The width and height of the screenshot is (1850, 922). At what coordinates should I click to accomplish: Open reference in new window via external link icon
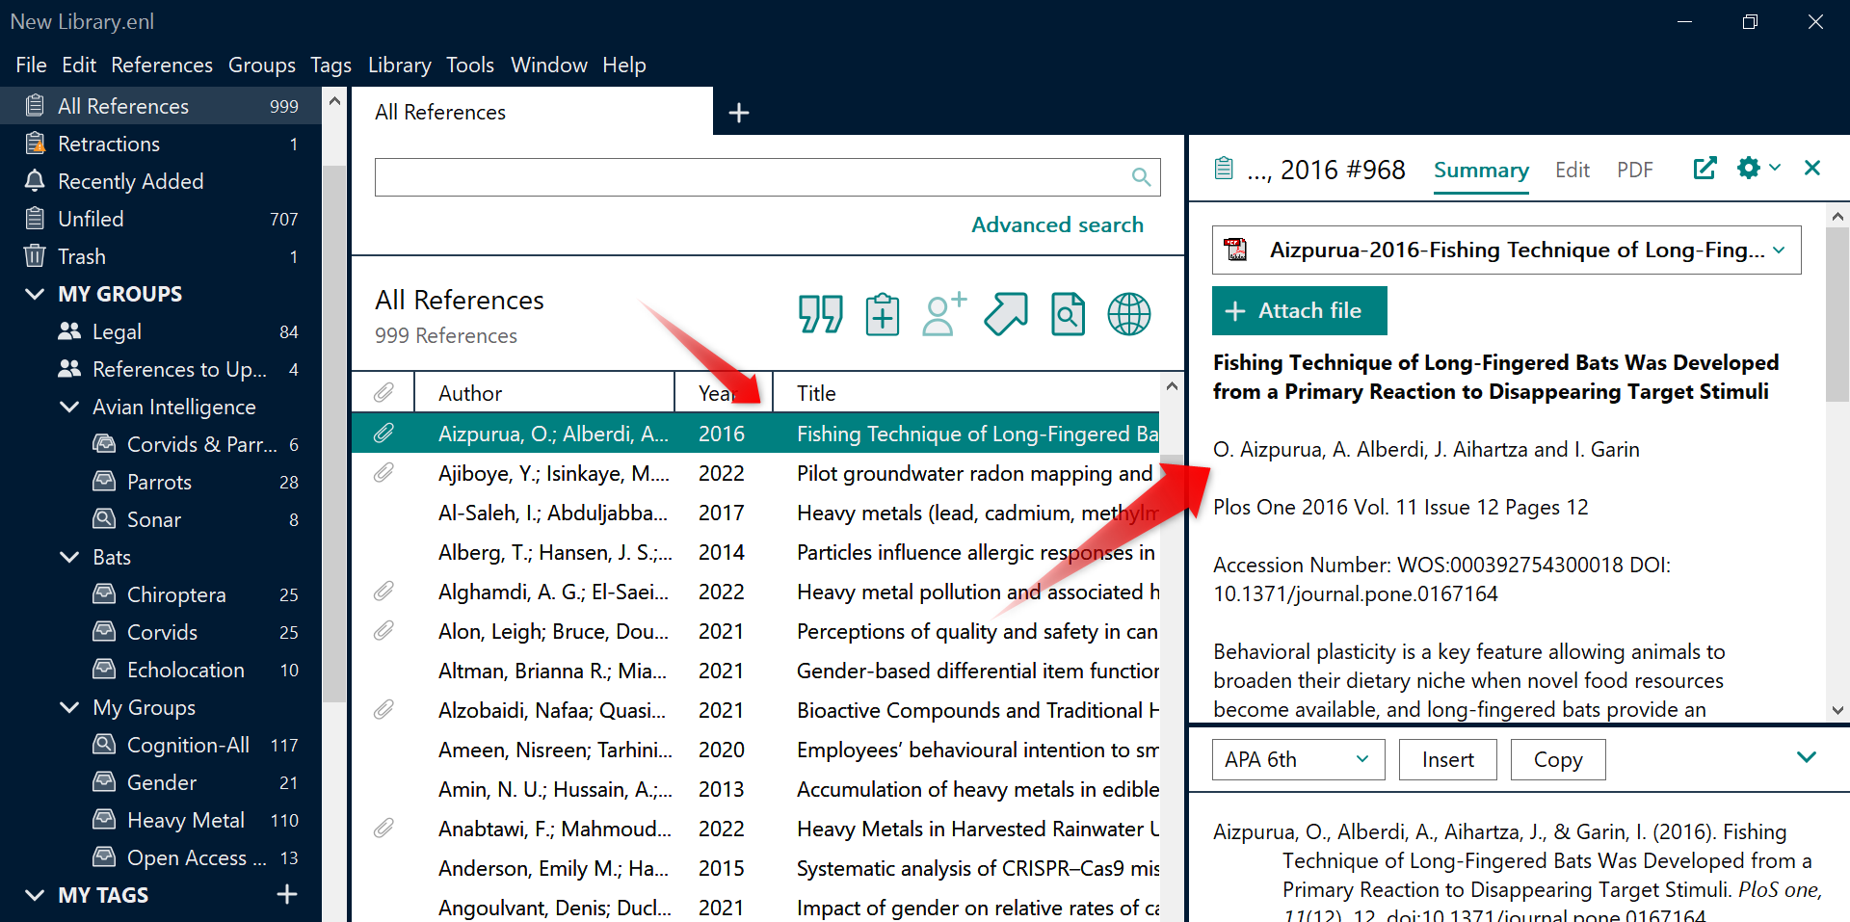pos(1705,168)
